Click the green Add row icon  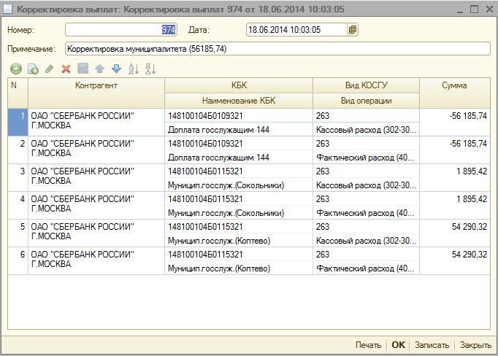tap(15, 69)
